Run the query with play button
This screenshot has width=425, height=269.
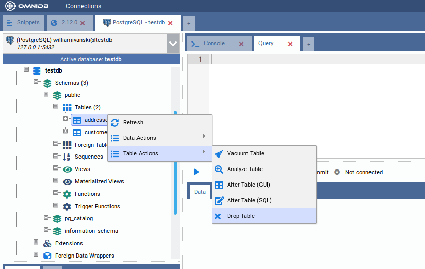click(x=197, y=172)
